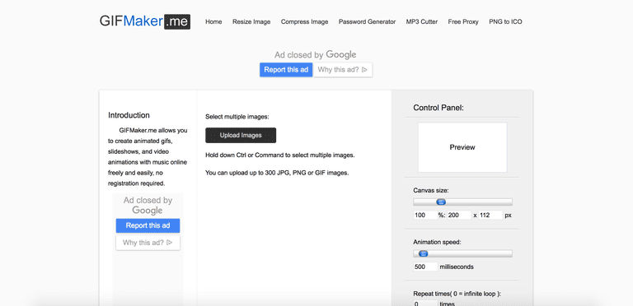
Task: Click the Upload Images button
Action: pos(241,135)
